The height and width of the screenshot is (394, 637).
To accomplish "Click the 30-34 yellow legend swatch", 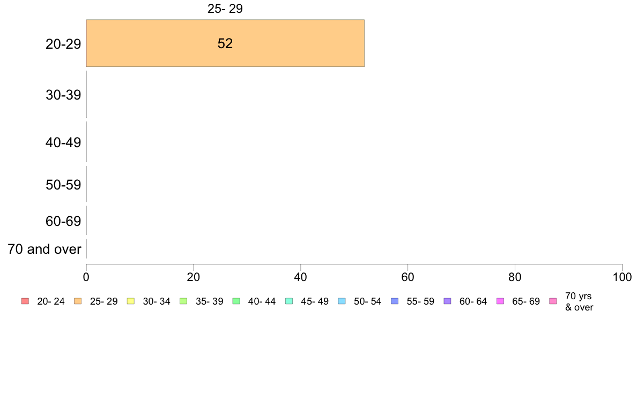I will pos(131,301).
